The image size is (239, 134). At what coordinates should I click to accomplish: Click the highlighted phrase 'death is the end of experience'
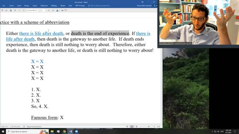(100, 33)
